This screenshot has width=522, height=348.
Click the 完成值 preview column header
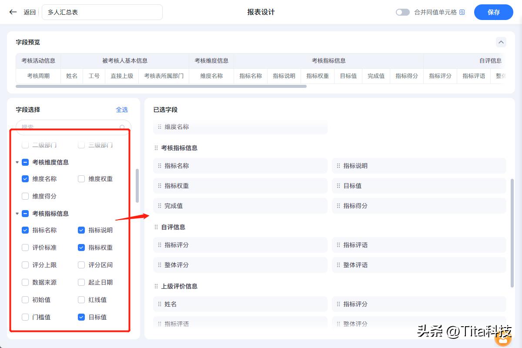point(376,76)
